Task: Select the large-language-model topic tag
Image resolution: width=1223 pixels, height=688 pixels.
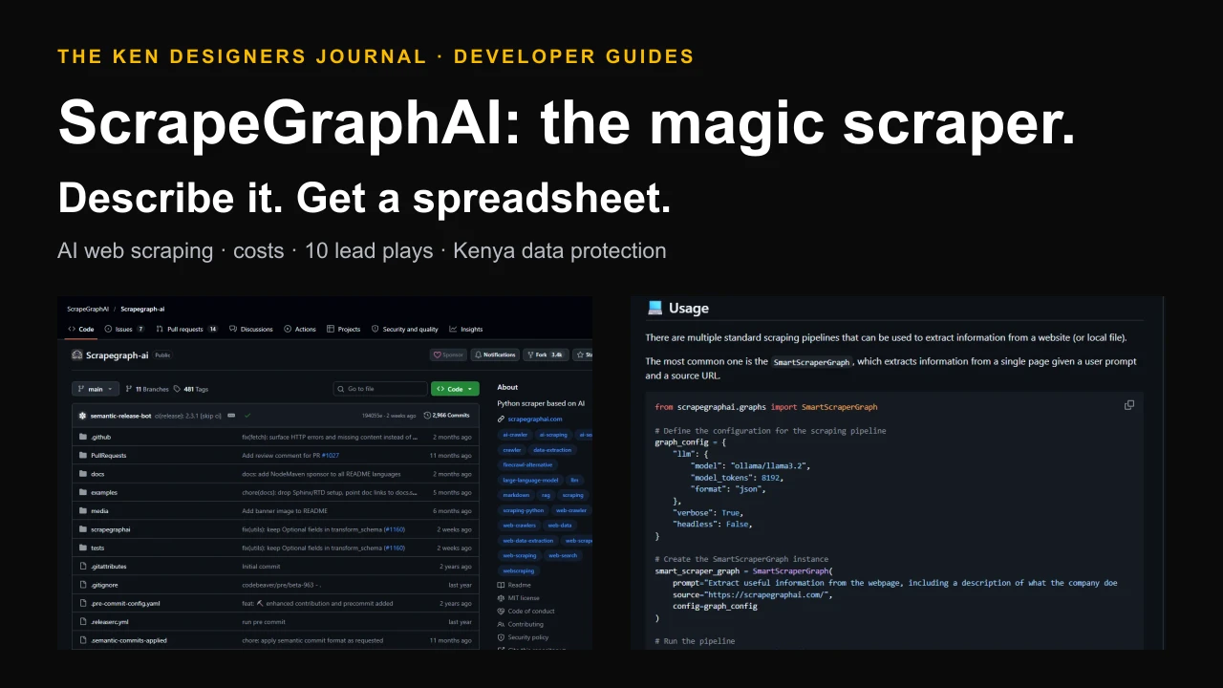Action: coord(530,480)
